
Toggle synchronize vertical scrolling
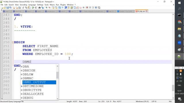point(53,8)
